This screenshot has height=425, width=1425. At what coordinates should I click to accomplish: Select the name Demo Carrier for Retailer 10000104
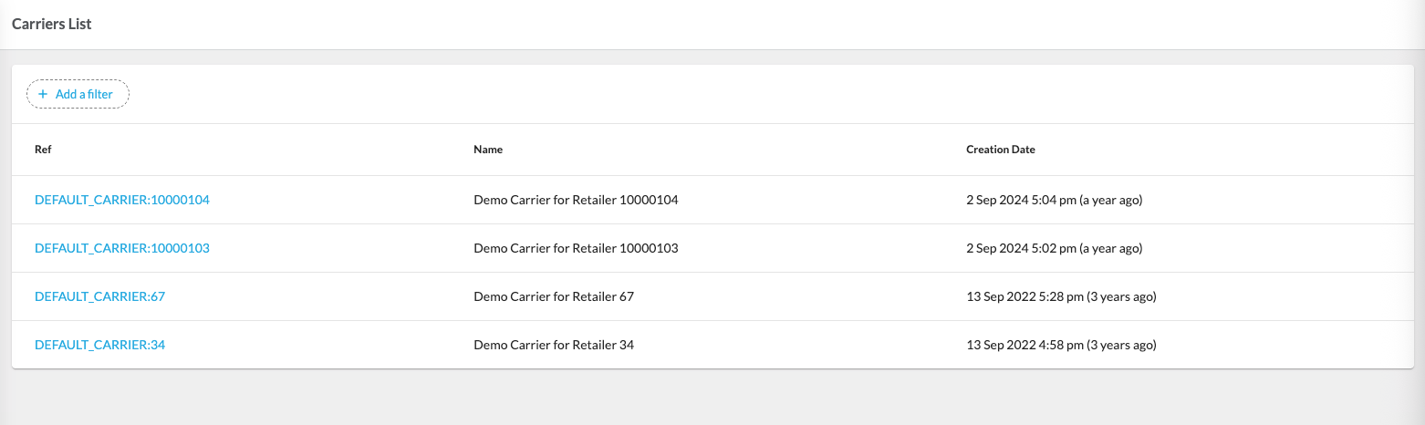point(576,200)
